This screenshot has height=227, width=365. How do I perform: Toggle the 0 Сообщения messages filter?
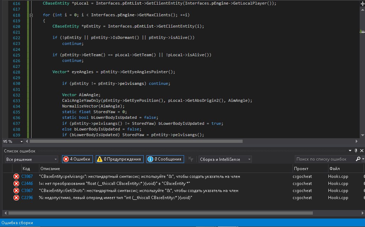tap(165, 159)
